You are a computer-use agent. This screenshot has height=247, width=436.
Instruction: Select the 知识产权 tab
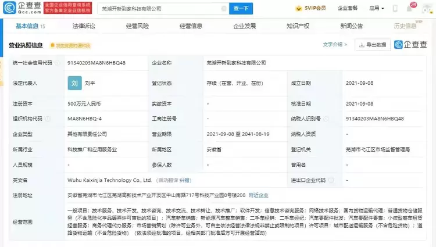coord(298,26)
